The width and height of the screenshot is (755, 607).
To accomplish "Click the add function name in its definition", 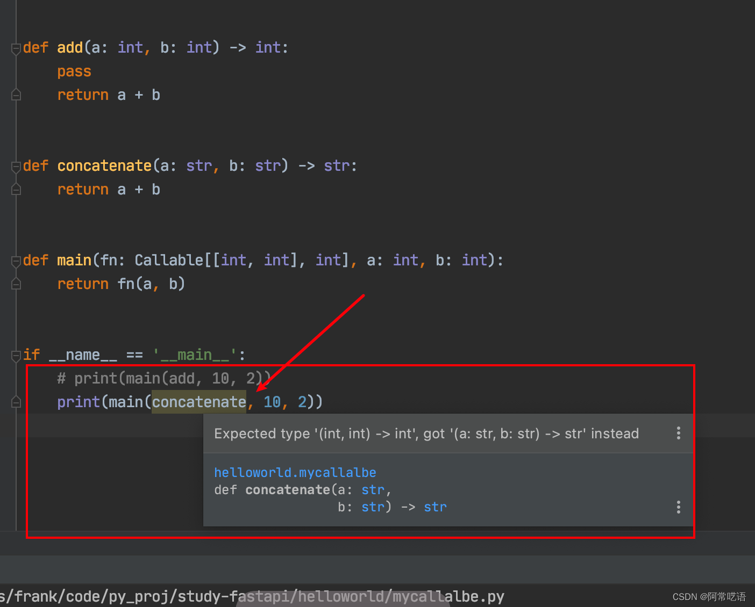I will coord(70,47).
